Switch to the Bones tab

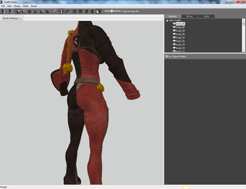click(x=189, y=16)
